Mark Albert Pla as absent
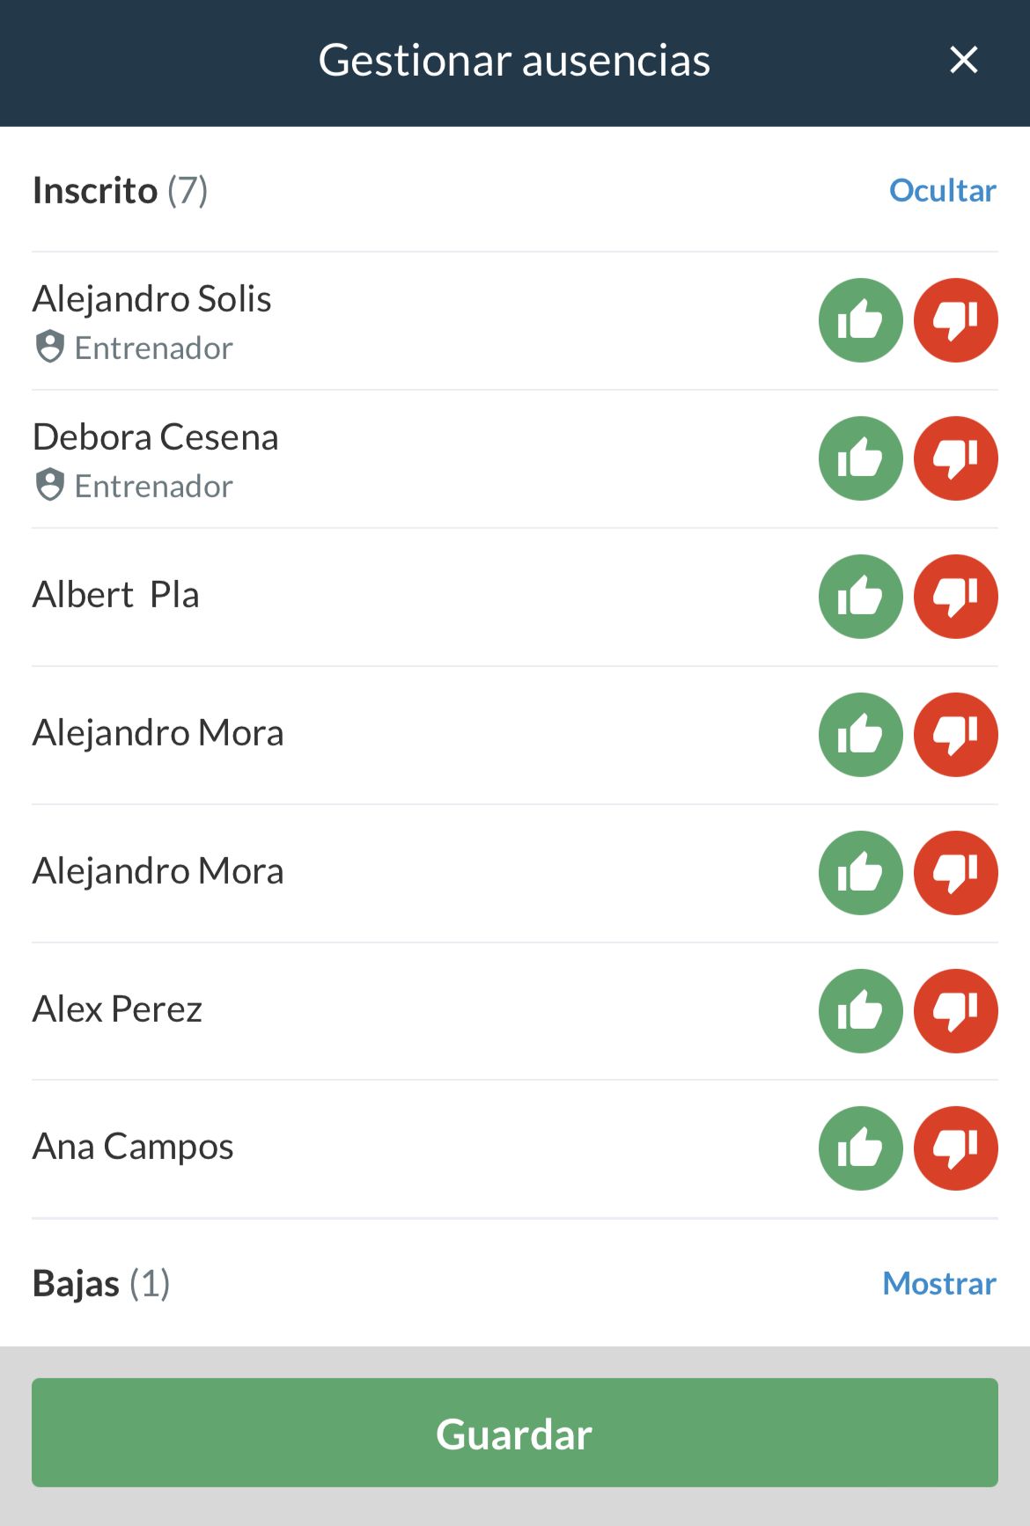This screenshot has height=1526, width=1030. pos(955,597)
